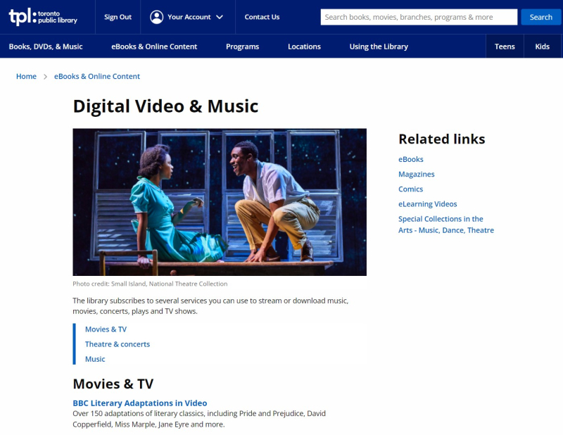This screenshot has height=435, width=563.
Task: Open the Programs menu
Action: (242, 46)
